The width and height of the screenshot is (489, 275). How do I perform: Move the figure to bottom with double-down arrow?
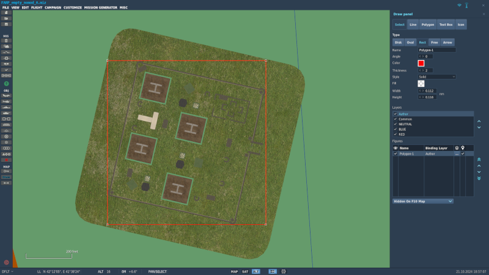click(x=479, y=178)
